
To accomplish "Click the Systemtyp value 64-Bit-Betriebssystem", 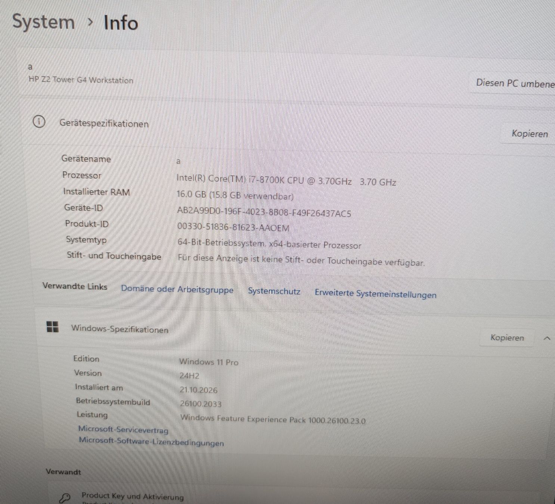I will [x=269, y=244].
